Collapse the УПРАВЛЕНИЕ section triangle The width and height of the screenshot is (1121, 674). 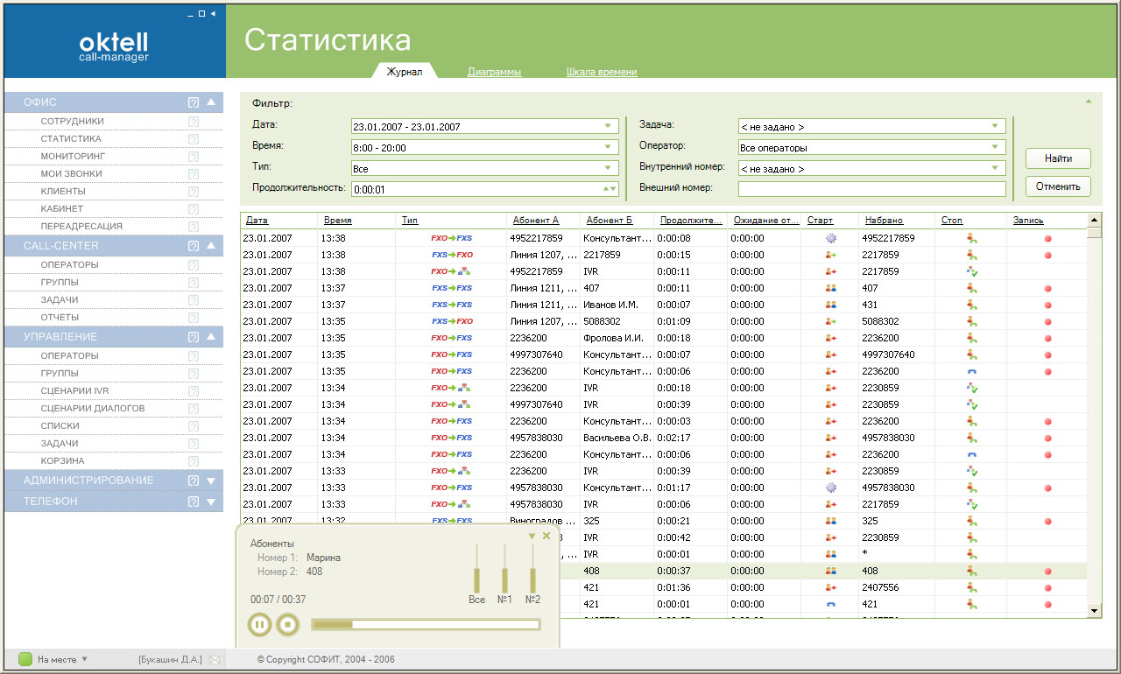coord(211,337)
